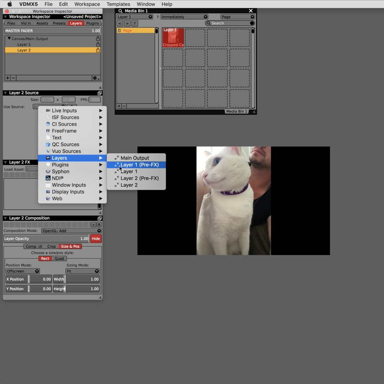384x384 pixels.
Task: Open the layer list gear options
Action: [96, 78]
